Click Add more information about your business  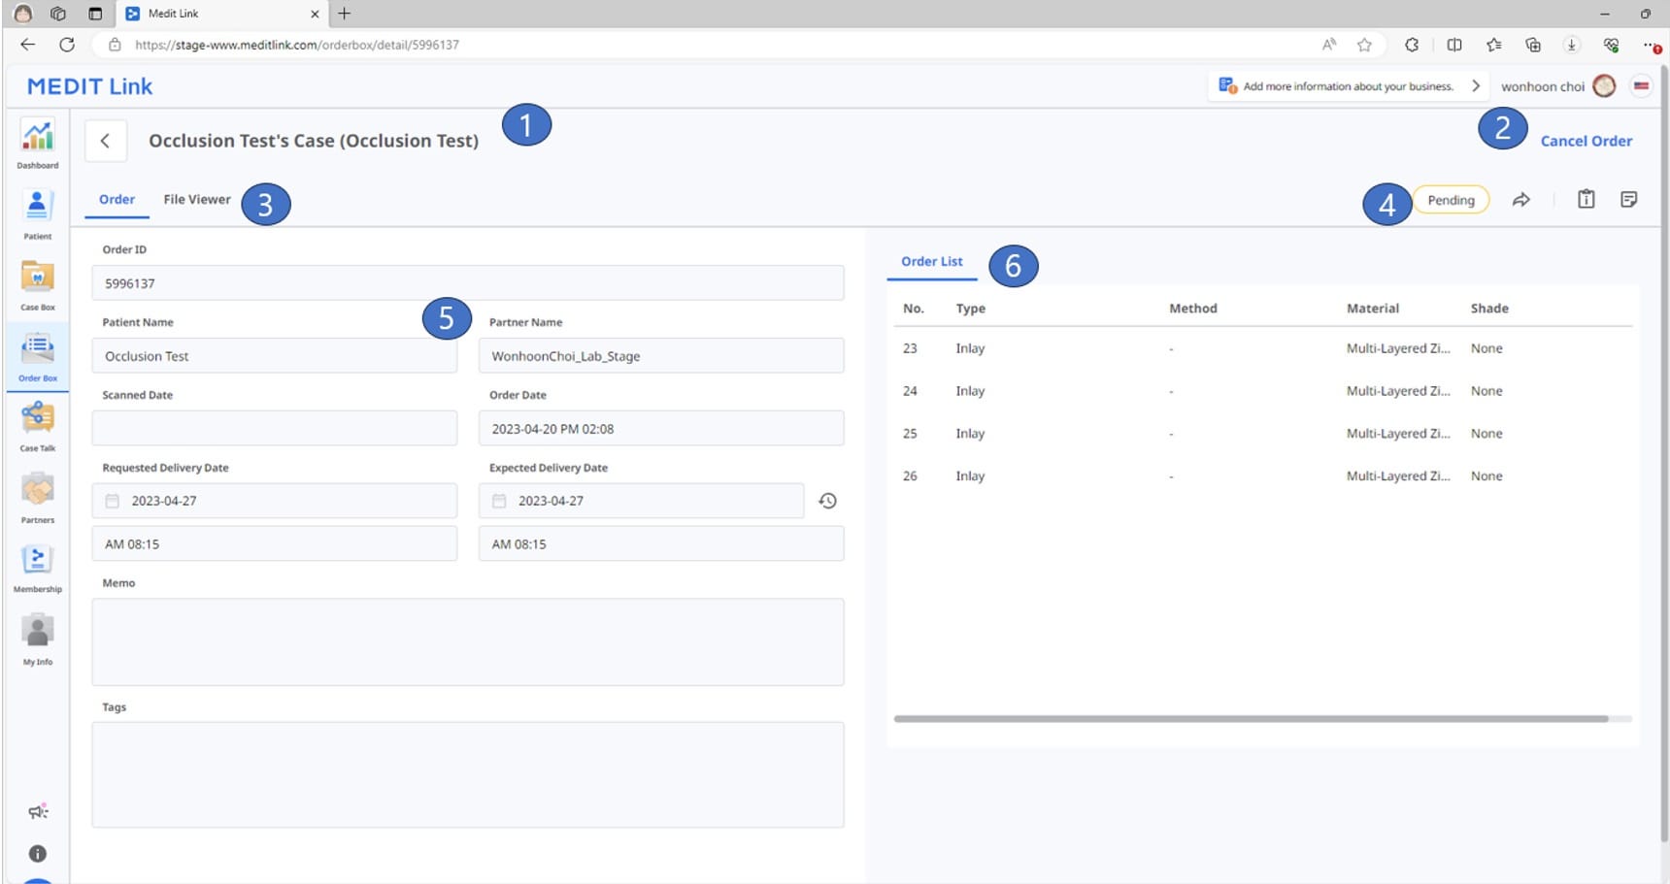[1348, 86]
